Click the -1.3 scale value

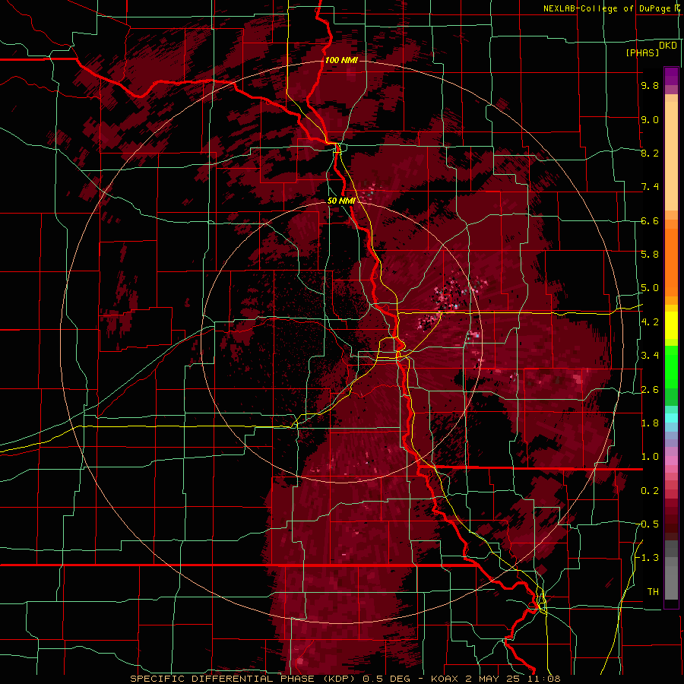click(648, 558)
